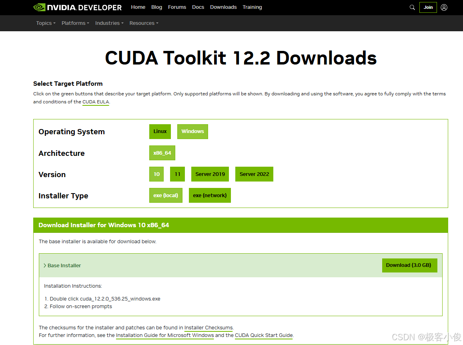Click 'Follow on-screen prompts' instruction line
This screenshot has height=345, width=463.
(81, 307)
